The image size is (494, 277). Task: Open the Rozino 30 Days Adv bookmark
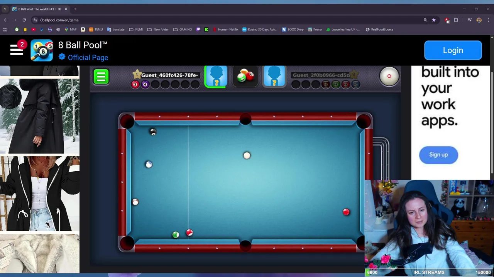(x=260, y=29)
